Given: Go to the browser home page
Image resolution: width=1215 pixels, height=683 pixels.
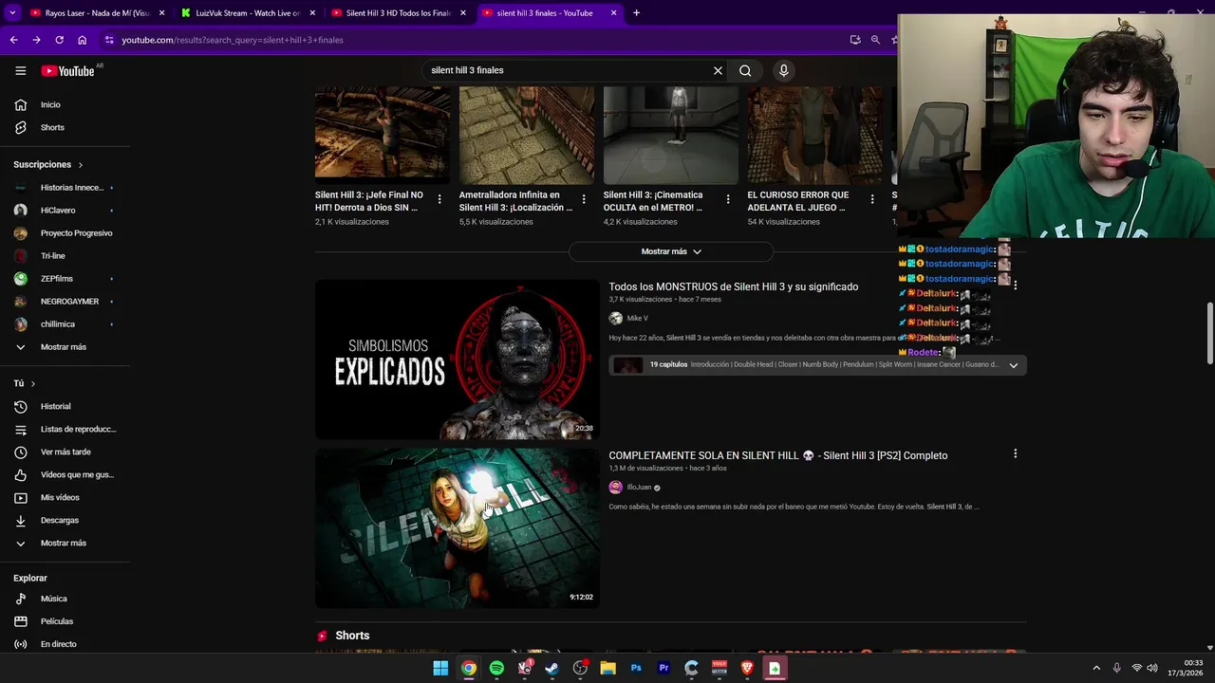Looking at the screenshot, I should [82, 40].
